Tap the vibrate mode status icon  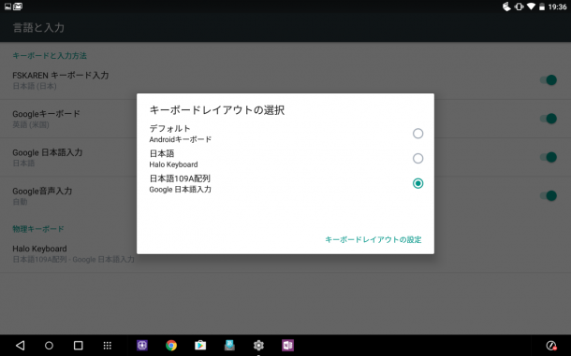click(519, 7)
